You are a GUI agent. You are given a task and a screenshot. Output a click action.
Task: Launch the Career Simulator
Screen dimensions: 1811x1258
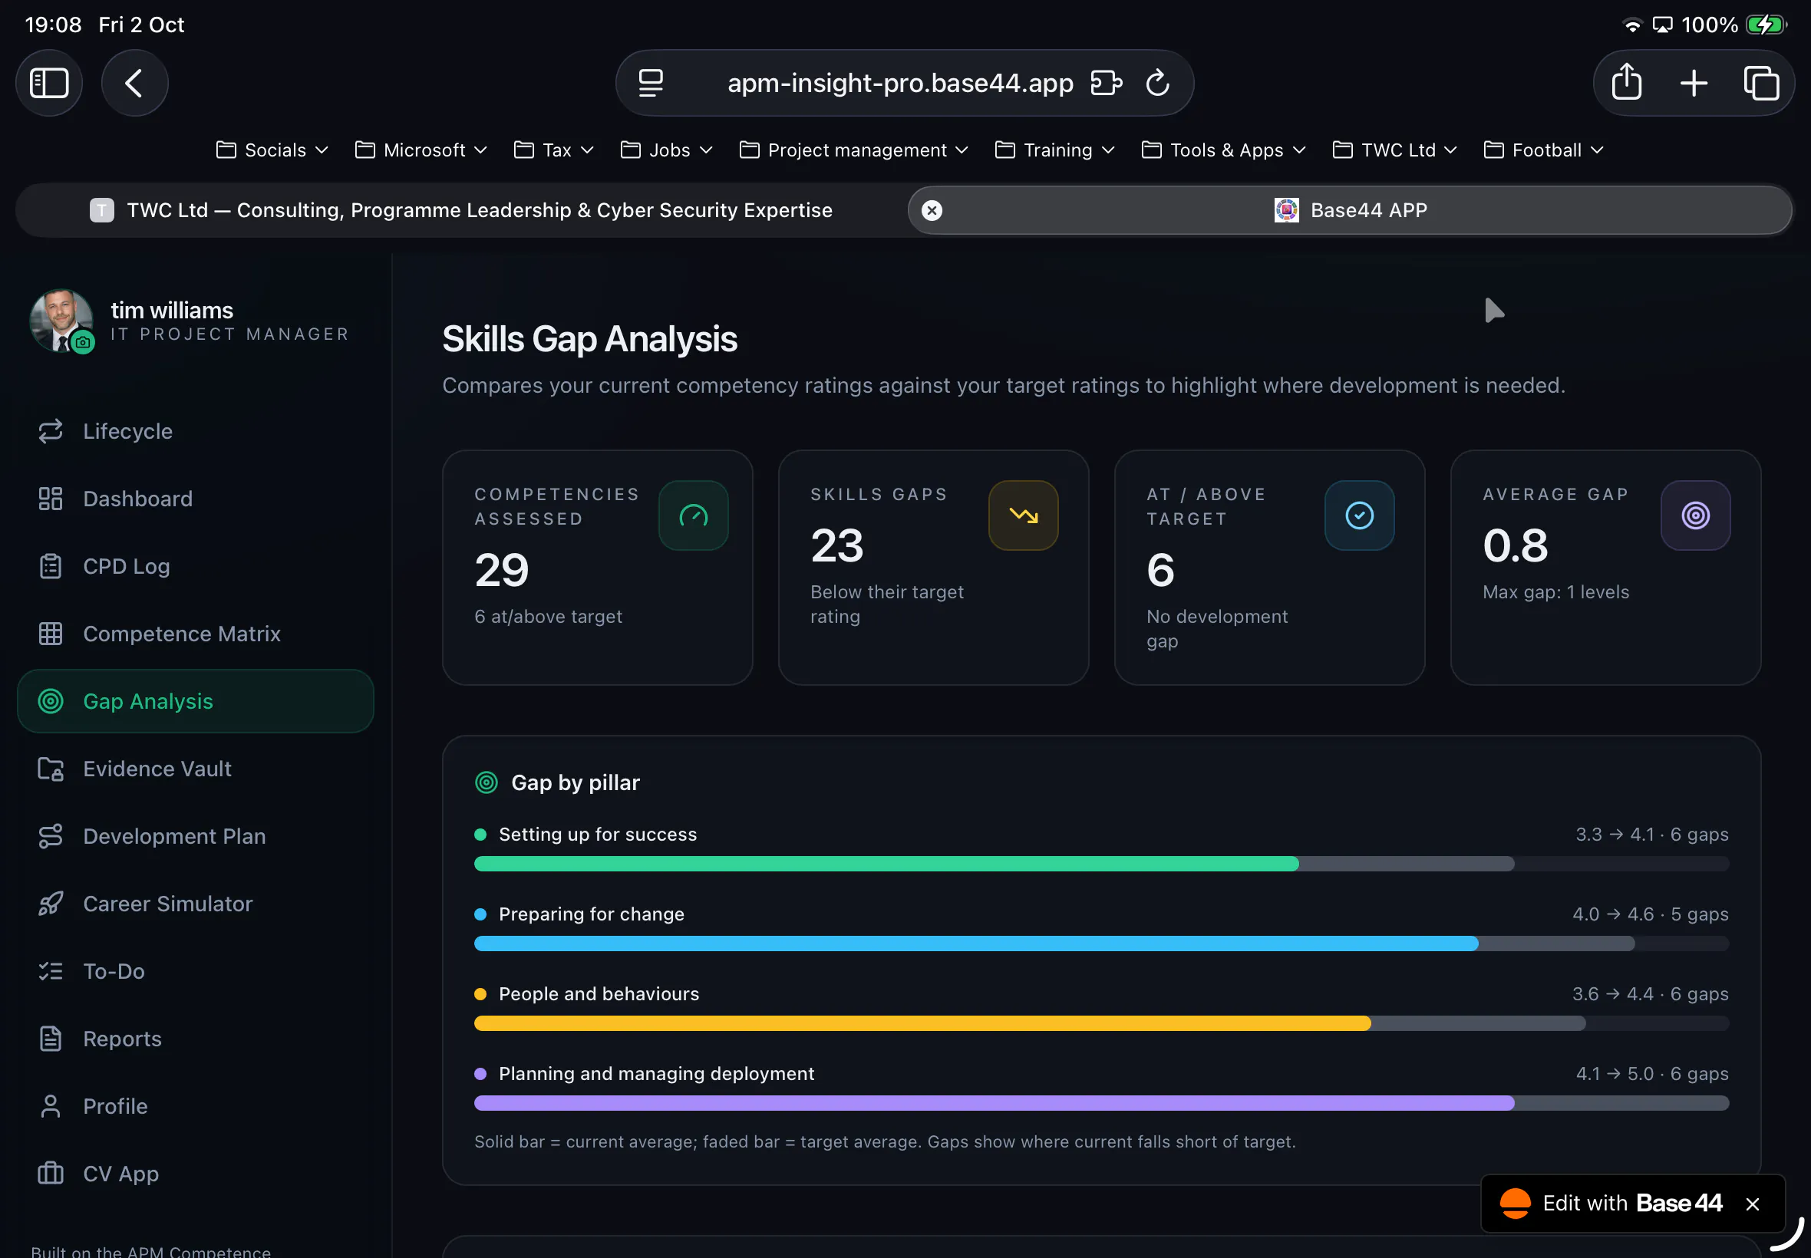tap(195, 904)
